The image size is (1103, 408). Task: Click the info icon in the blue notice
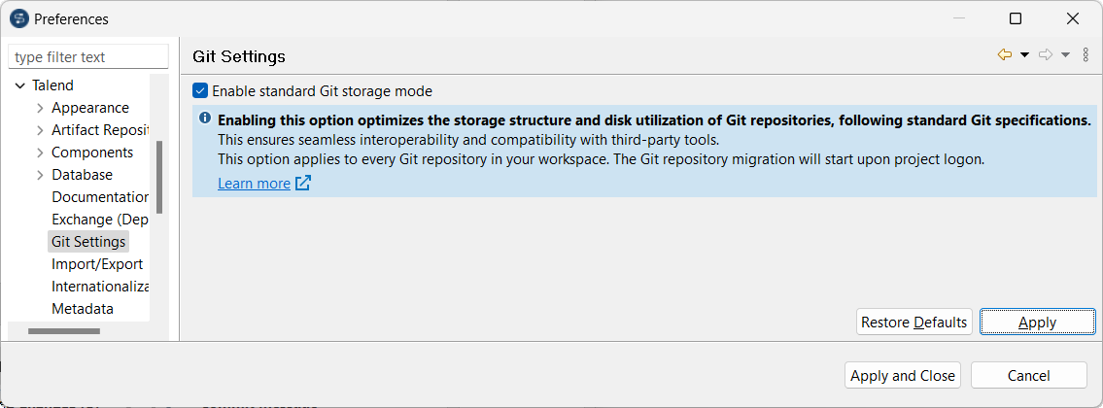[x=205, y=119]
